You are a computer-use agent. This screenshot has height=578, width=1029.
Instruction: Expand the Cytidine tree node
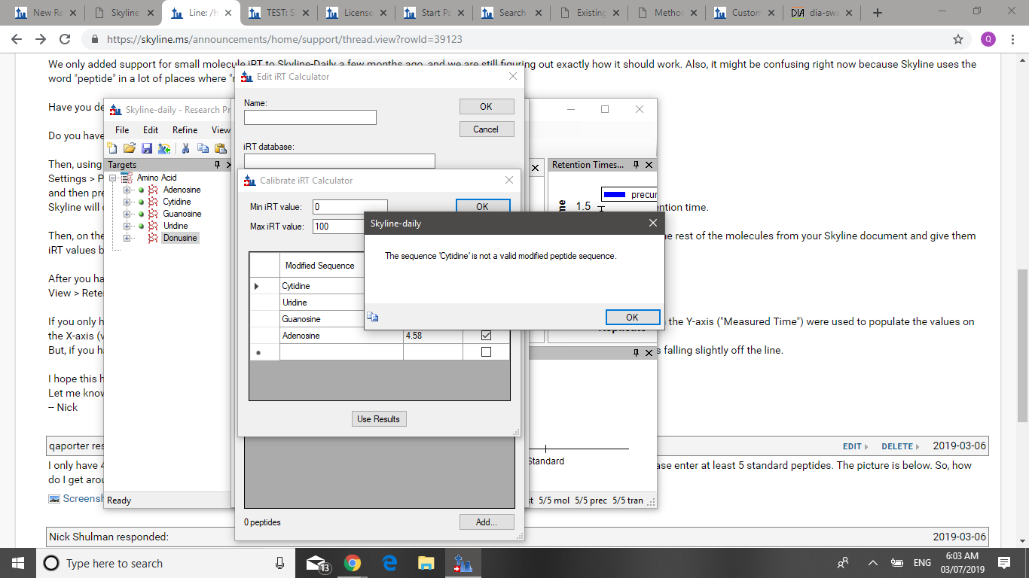point(127,202)
